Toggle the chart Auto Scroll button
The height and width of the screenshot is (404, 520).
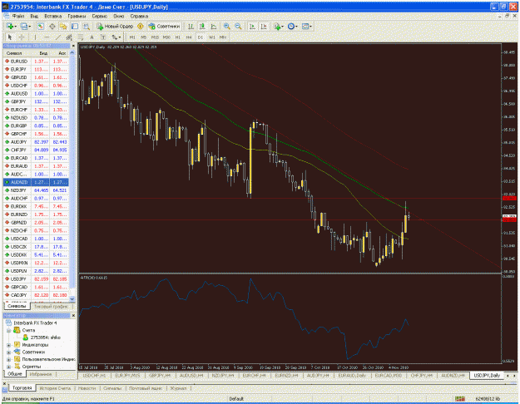pyautogui.click(x=252, y=26)
